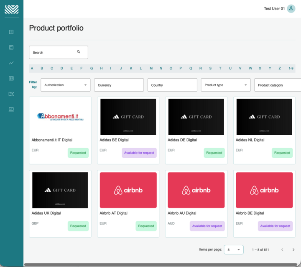301x267 pixels.
Task: Click the GBP currency label
Action: pos(35,223)
